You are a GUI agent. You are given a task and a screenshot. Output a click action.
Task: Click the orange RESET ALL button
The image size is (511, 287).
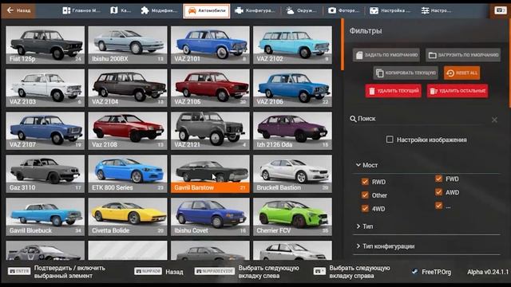pos(461,73)
